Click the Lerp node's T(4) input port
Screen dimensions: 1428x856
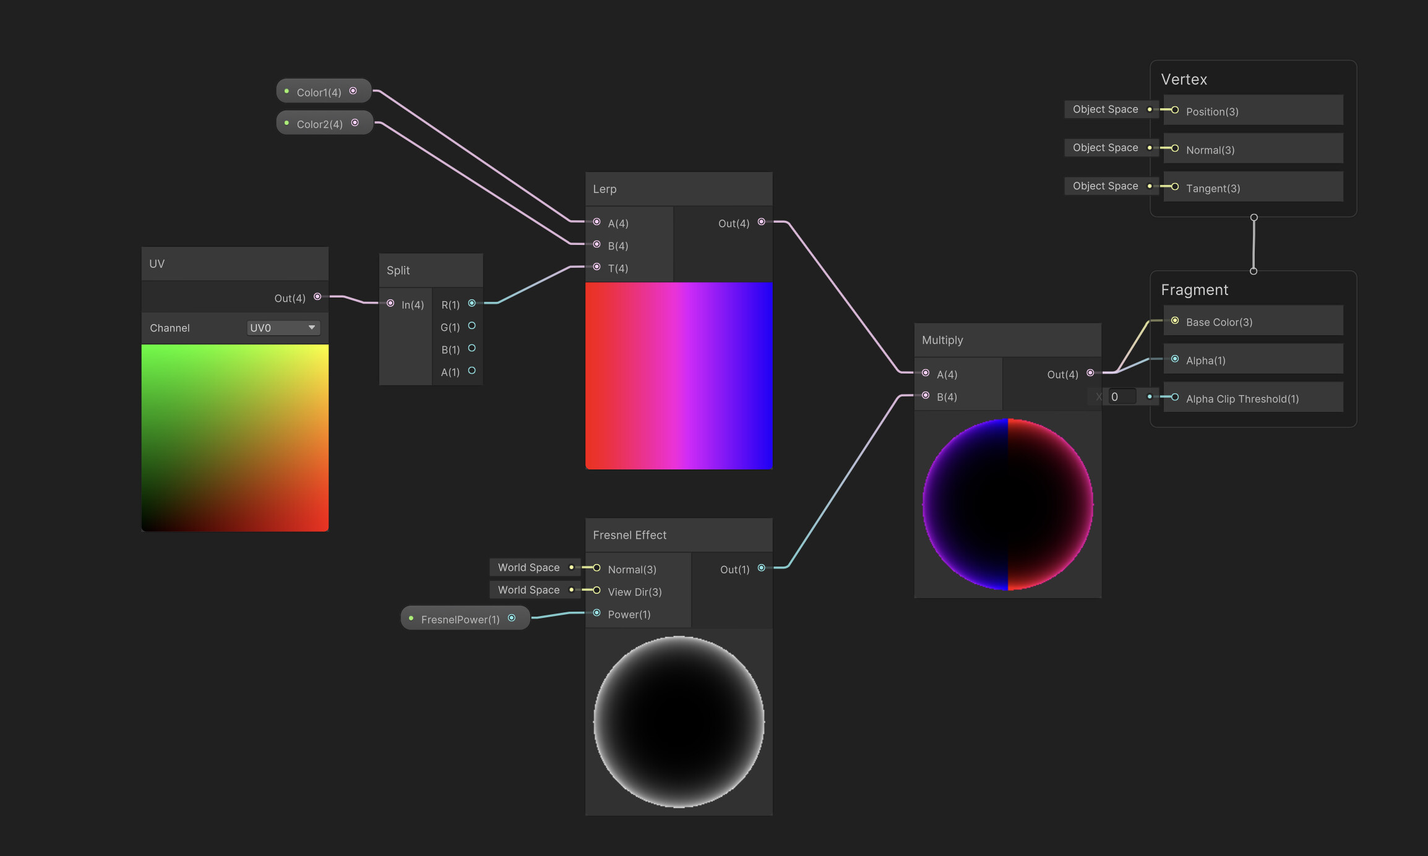(596, 267)
